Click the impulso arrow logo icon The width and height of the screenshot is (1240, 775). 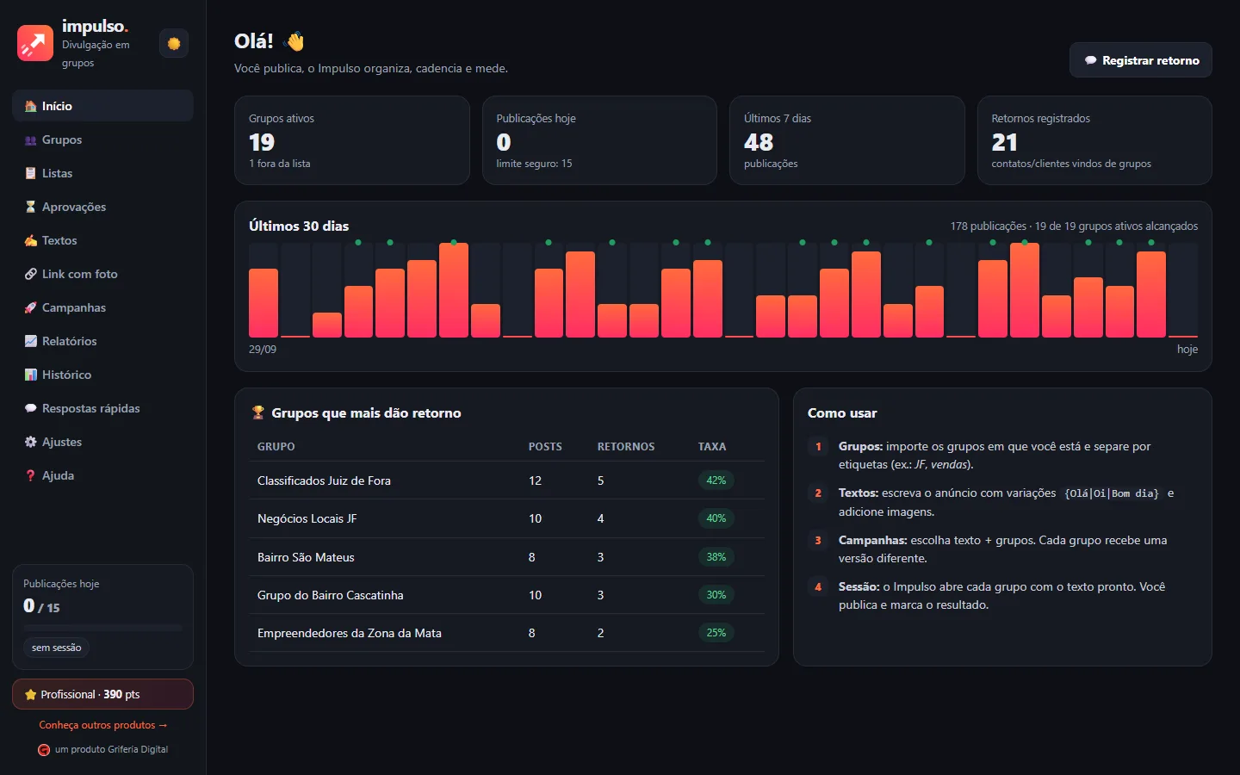[35, 43]
